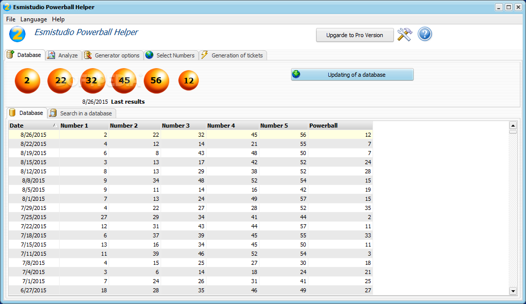
Task: Click the small Powerball ball showing 12
Action: pyautogui.click(x=189, y=80)
